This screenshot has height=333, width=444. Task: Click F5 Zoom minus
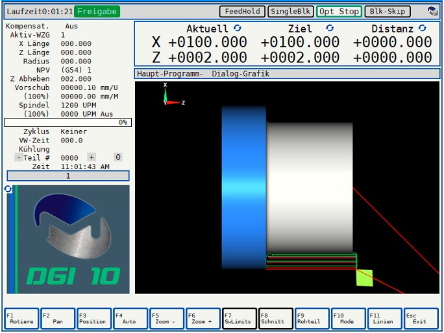tap(167, 319)
